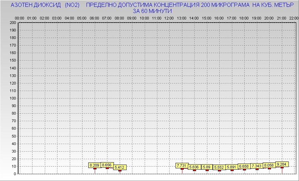Click the red data marker under 9.284
The image size is (299, 181).
click(x=282, y=167)
